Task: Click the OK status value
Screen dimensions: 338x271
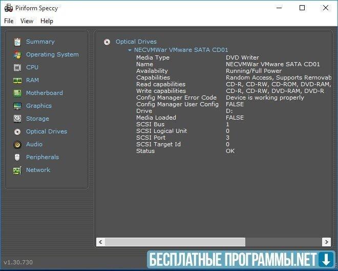Action: click(x=230, y=151)
